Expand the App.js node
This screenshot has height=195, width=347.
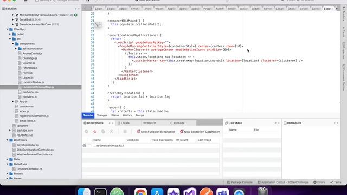[x=13, y=101]
